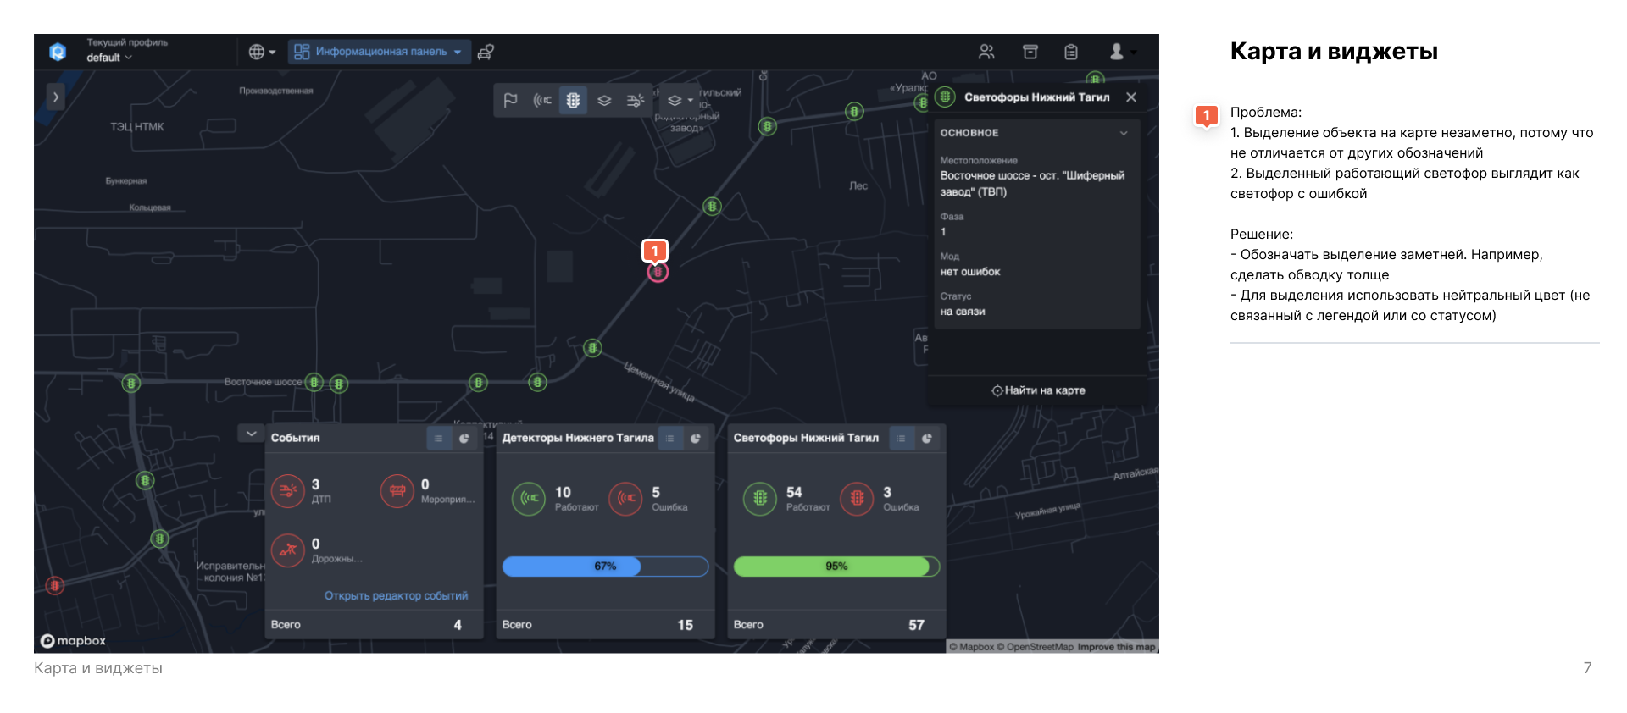
Task: Open the default profile selector
Action: click(109, 58)
